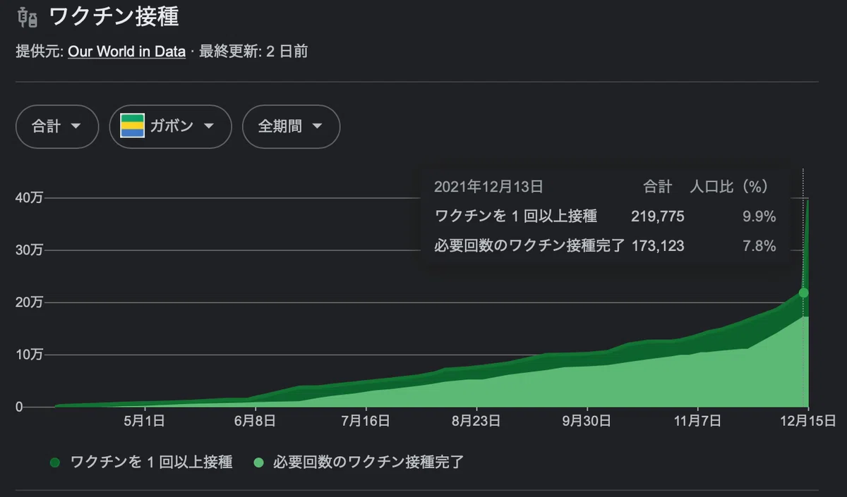Click the ワクチン接種 heading text

point(114,16)
